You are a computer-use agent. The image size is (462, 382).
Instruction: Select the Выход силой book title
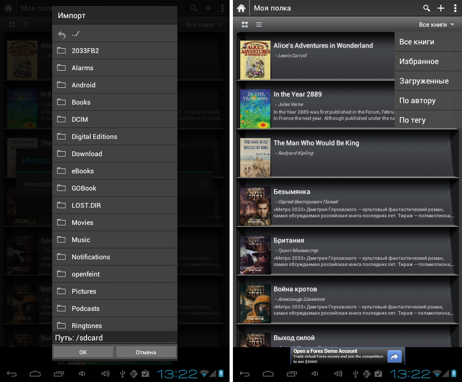294,338
